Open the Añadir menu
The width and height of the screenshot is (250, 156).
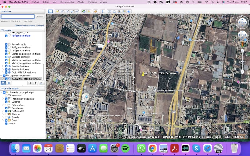(x=81, y=2)
